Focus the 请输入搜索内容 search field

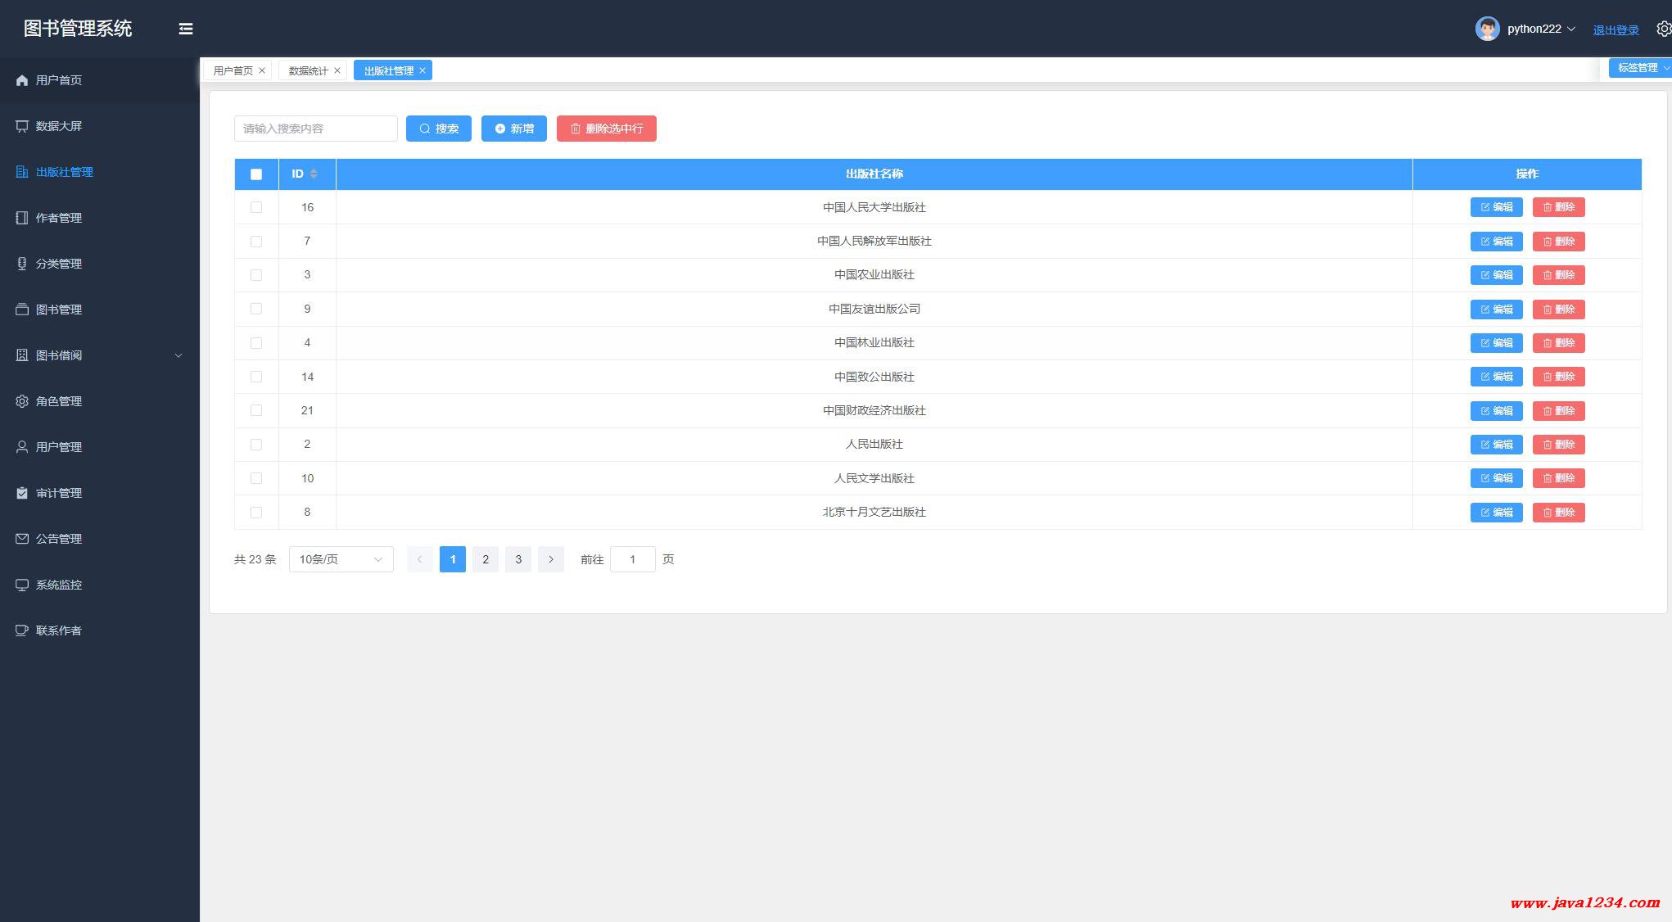tap(315, 129)
